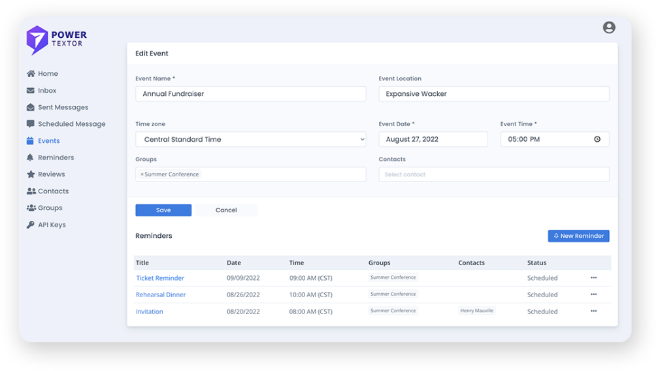Click the Power Textor logo
This screenshot has height=371, width=658.
[x=56, y=39]
